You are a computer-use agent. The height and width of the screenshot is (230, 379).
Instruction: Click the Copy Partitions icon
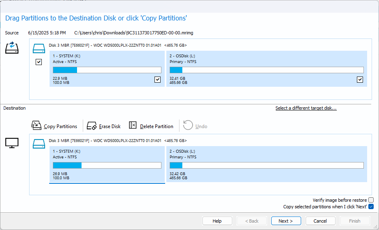(x=36, y=126)
